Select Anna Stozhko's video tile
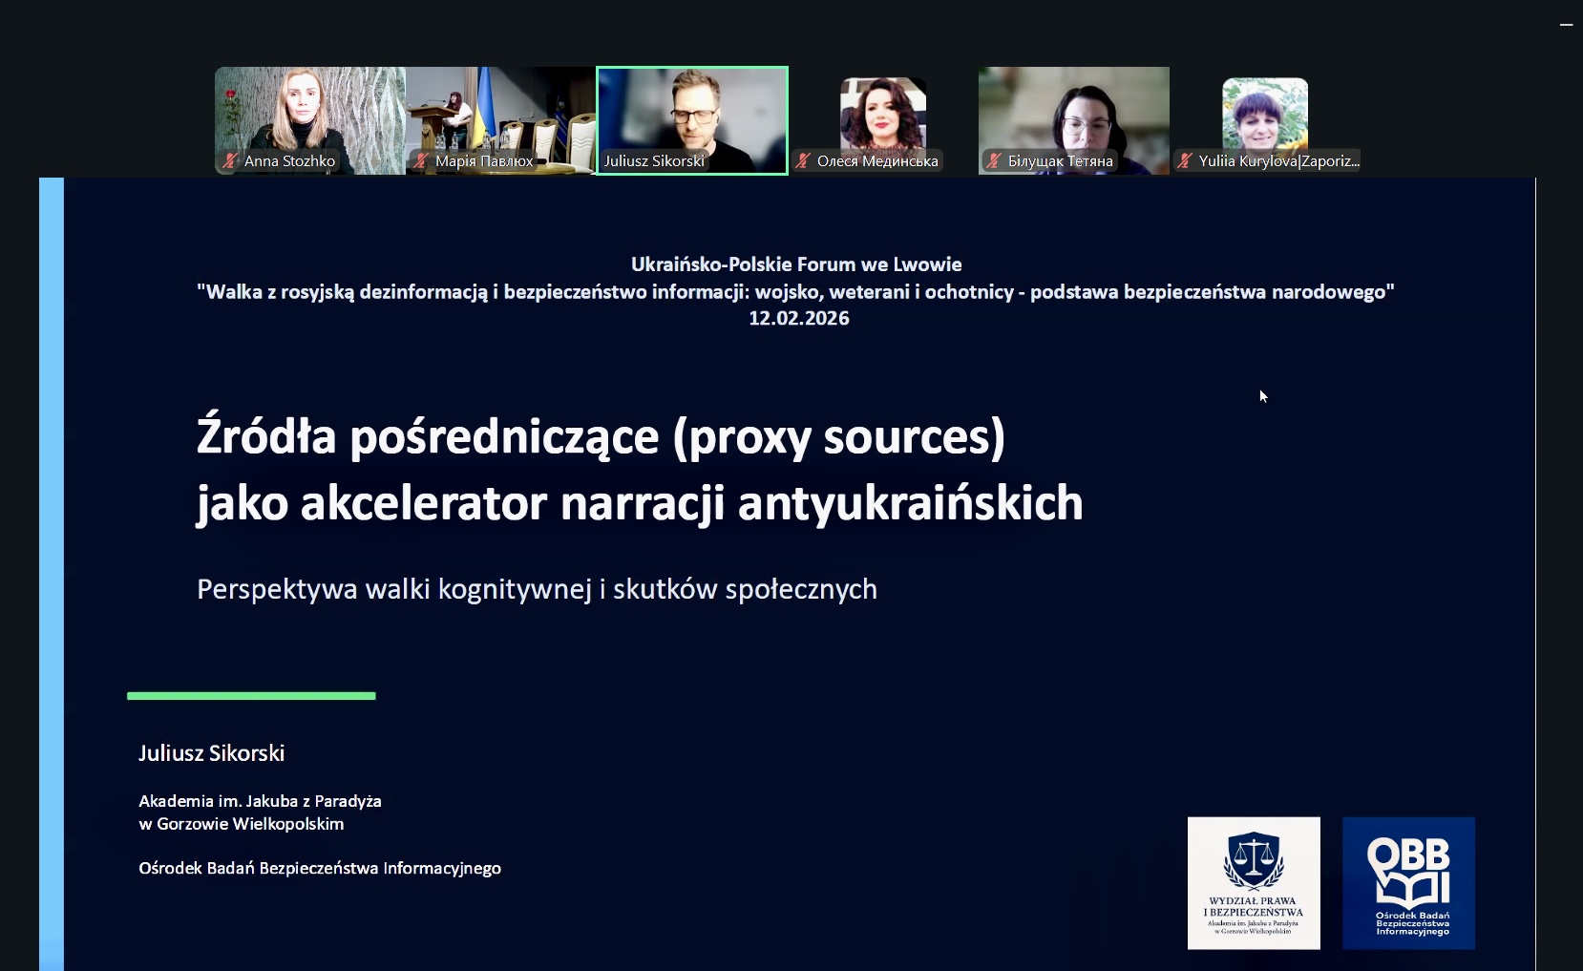 [x=310, y=110]
